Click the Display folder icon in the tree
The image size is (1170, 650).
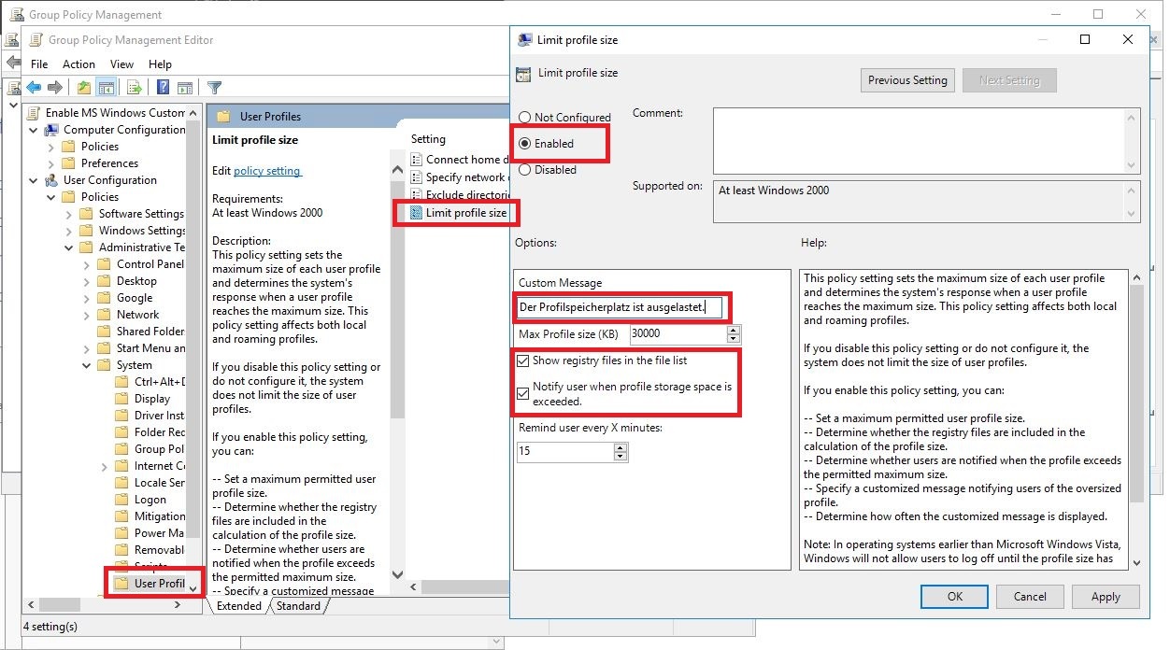(121, 399)
